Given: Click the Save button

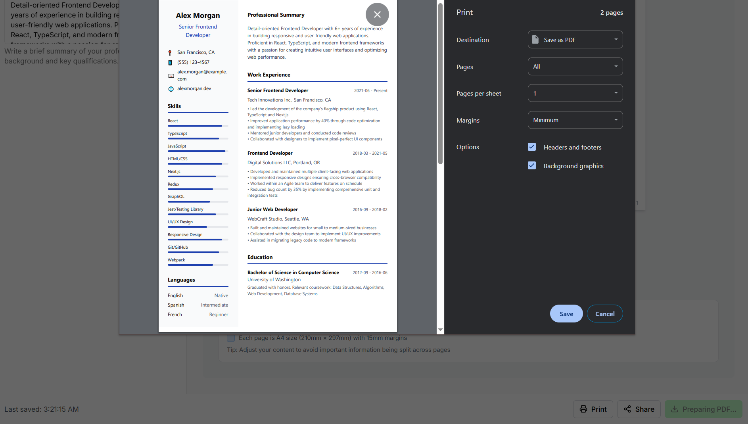Looking at the screenshot, I should click(x=566, y=313).
